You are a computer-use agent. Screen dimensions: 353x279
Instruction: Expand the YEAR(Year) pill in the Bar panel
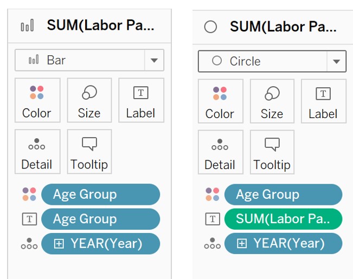tap(59, 244)
